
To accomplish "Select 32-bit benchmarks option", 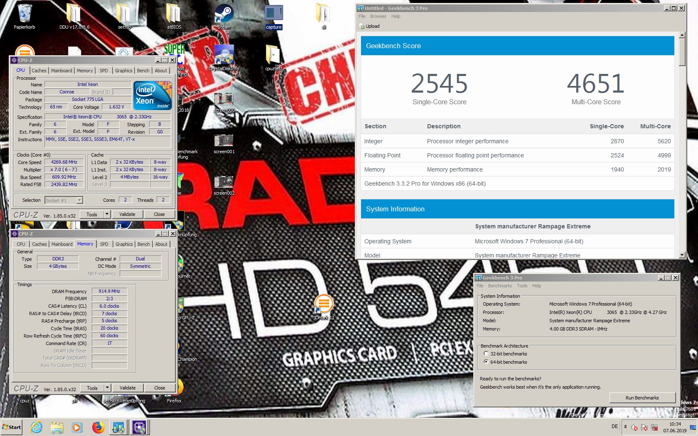I will point(486,354).
